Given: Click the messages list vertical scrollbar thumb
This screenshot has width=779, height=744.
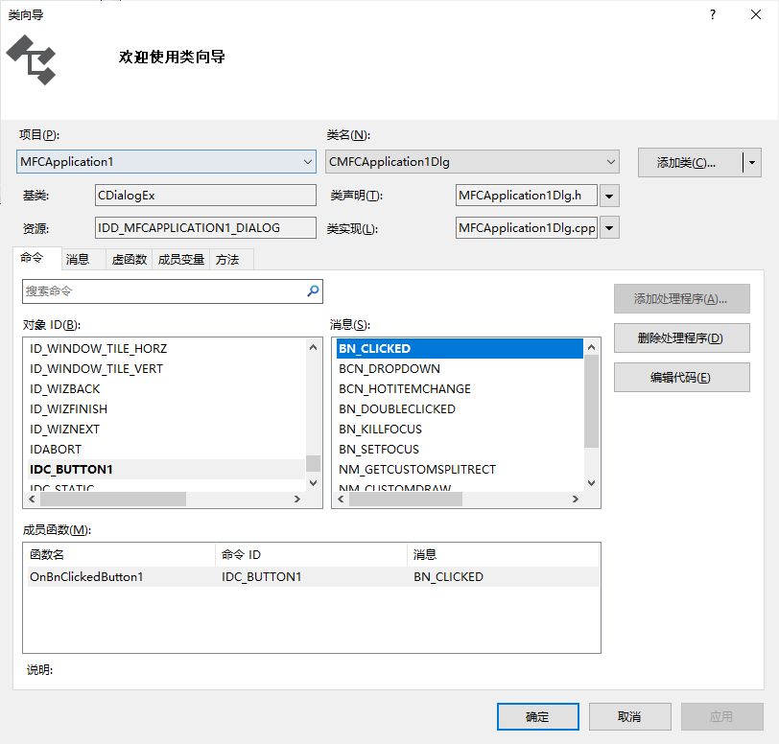Looking at the screenshot, I should pyautogui.click(x=591, y=402).
